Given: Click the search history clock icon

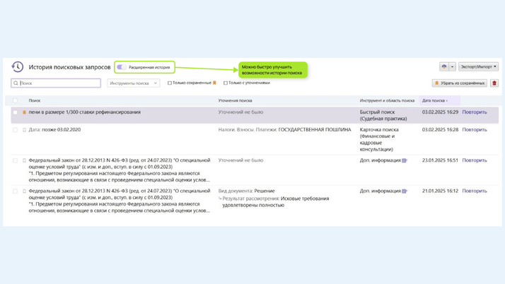Looking at the screenshot, I should click(x=18, y=67).
